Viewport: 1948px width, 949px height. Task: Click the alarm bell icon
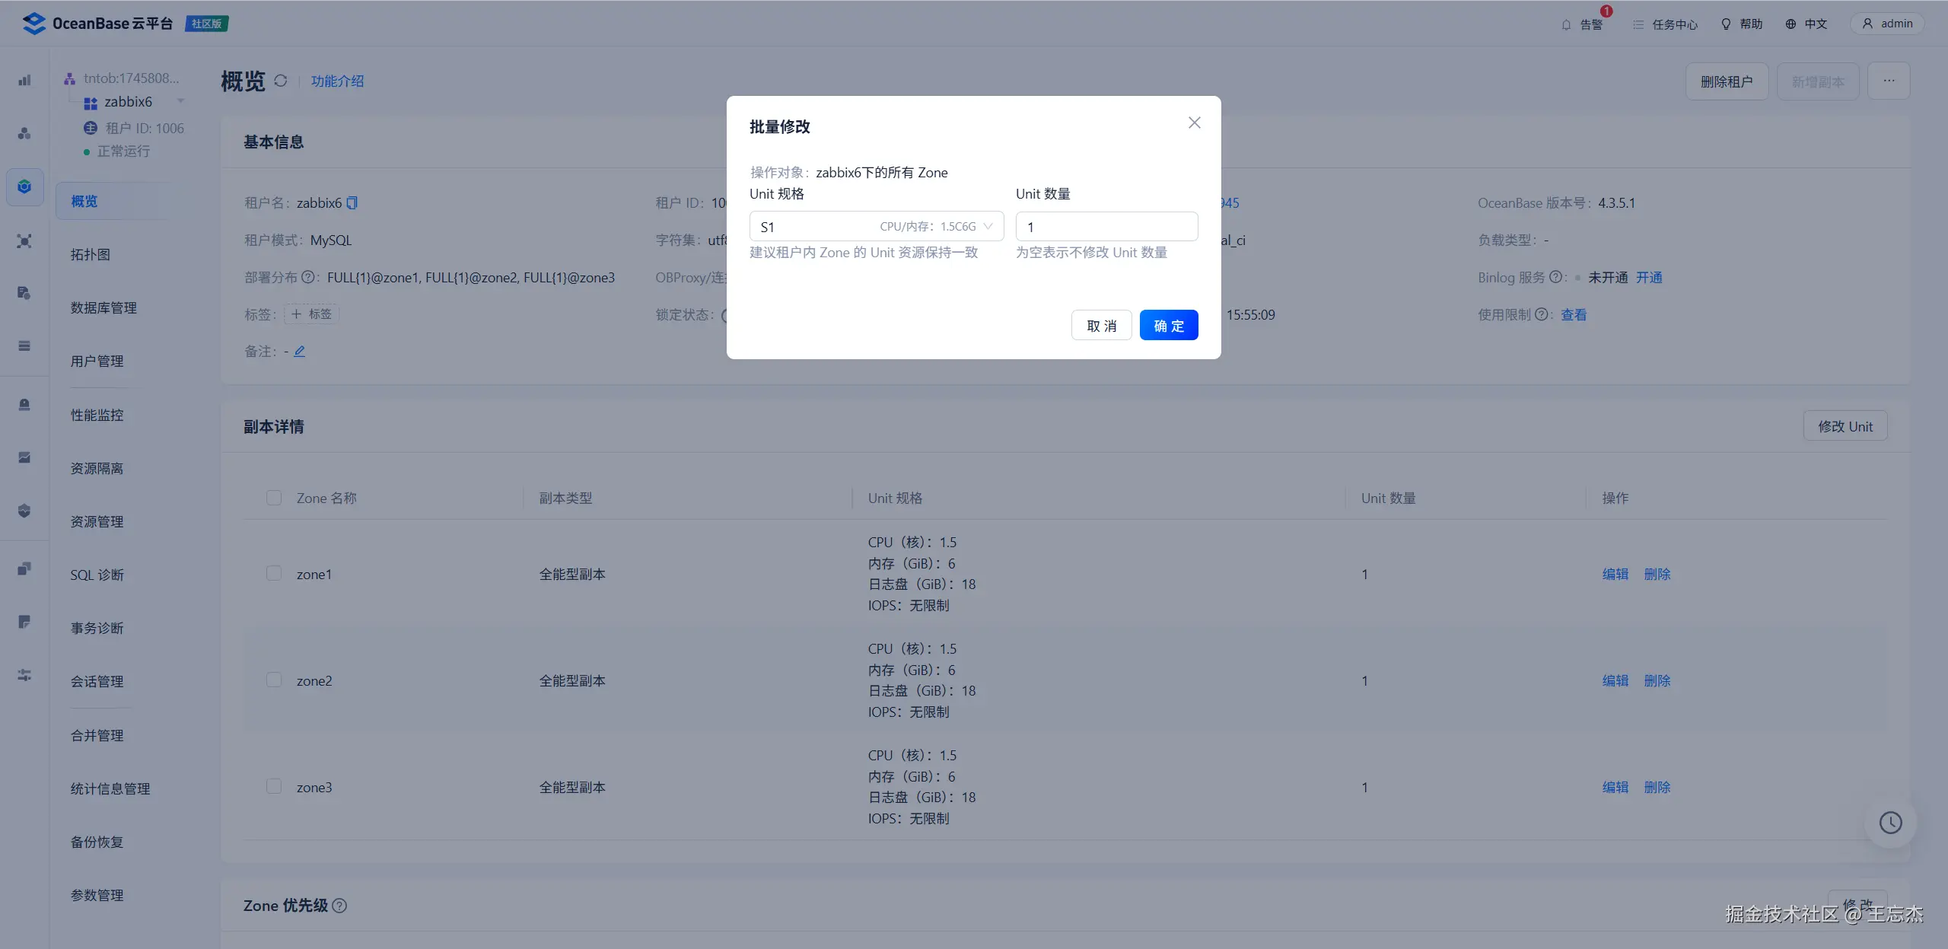pos(1566,24)
